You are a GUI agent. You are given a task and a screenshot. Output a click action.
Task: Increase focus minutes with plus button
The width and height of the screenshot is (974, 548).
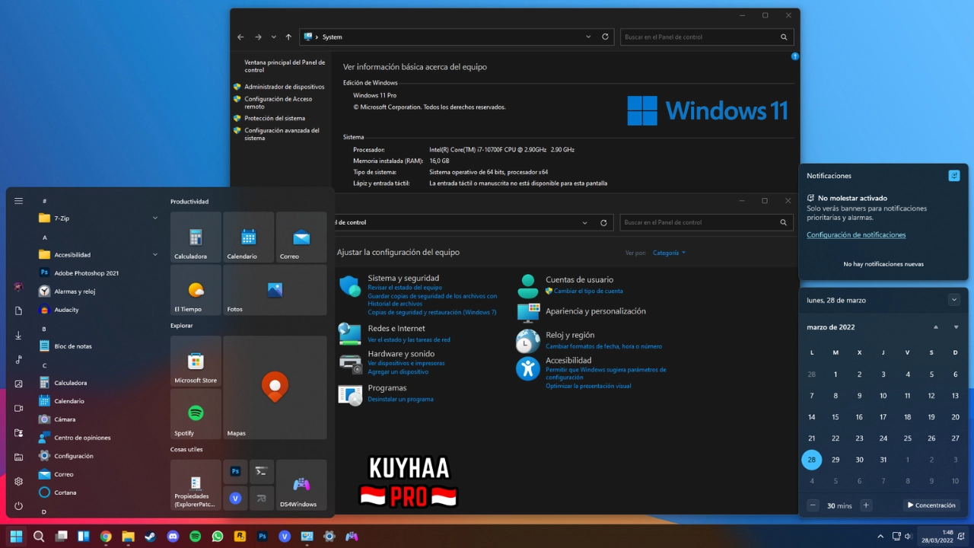pyautogui.click(x=865, y=505)
